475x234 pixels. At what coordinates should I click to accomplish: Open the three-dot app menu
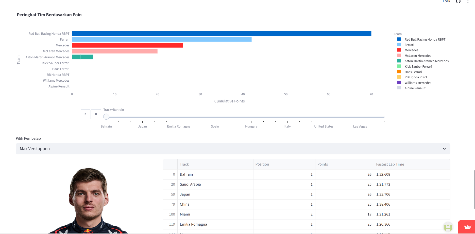pos(468,2)
